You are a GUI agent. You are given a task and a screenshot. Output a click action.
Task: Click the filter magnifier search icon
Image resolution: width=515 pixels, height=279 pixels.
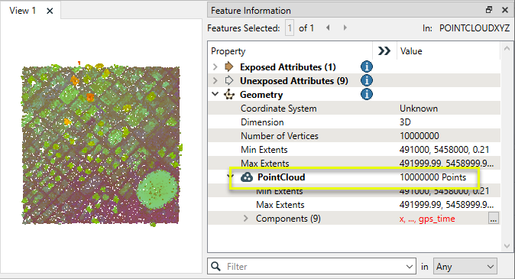pyautogui.click(x=215, y=266)
